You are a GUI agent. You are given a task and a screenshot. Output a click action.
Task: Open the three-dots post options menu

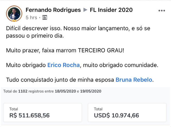point(162,11)
